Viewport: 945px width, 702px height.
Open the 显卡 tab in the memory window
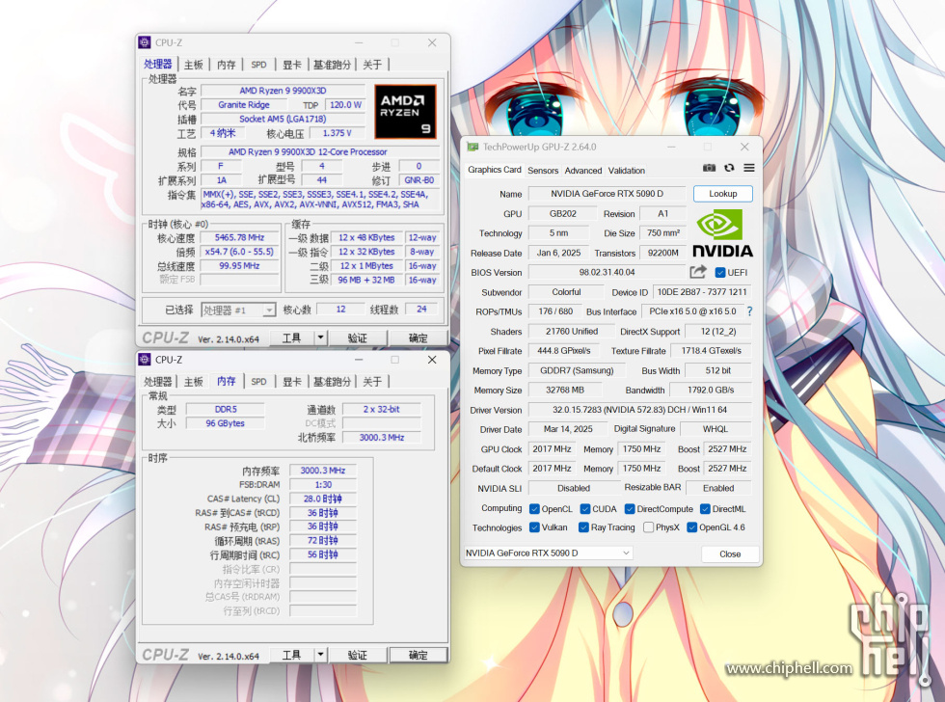tap(291, 382)
